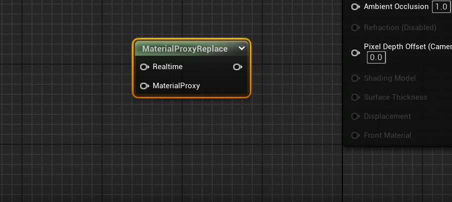Click the Displacement pin
The image size is (452, 202).
point(355,116)
